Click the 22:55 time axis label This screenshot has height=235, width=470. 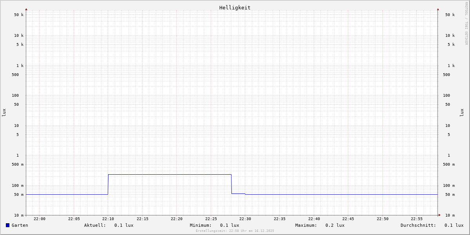point(417,219)
